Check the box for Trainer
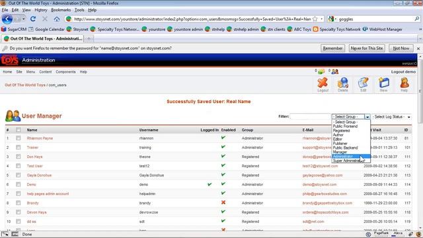Image resolution: width=423 pixels, height=238 pixels. [x=18, y=147]
